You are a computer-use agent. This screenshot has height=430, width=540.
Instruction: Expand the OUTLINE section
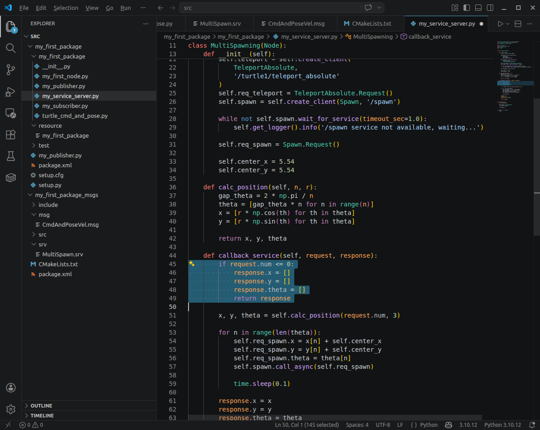pos(89,406)
